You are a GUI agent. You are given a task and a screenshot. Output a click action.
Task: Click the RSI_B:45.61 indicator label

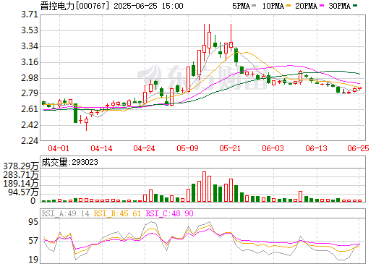[117, 213]
